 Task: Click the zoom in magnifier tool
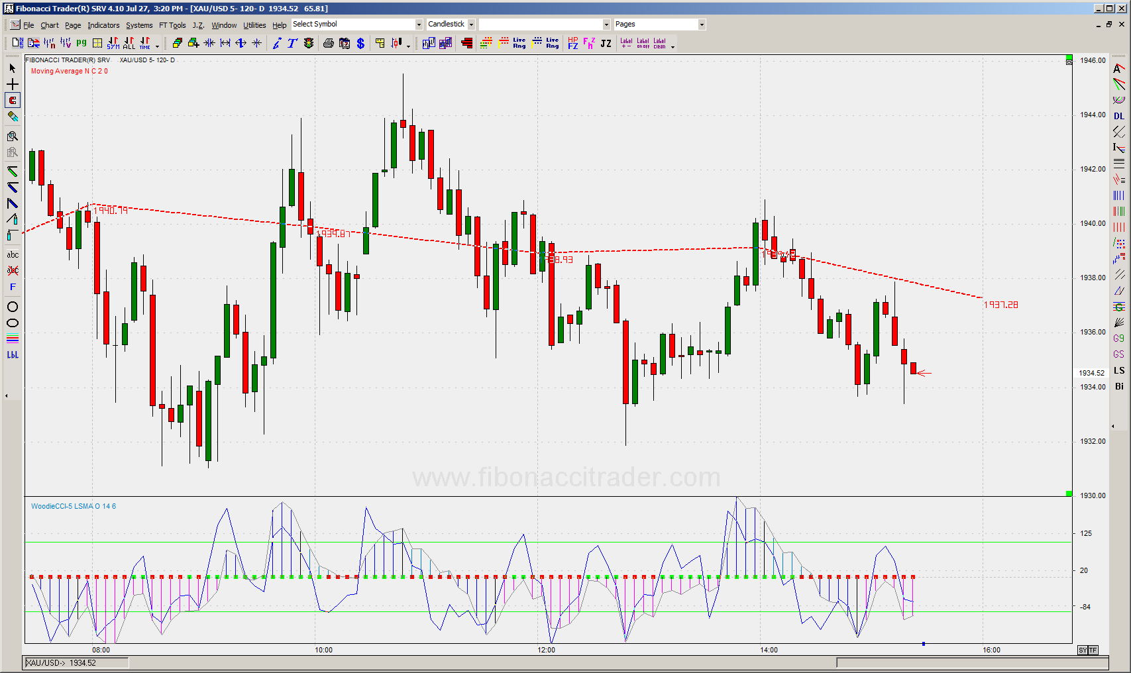[12, 136]
